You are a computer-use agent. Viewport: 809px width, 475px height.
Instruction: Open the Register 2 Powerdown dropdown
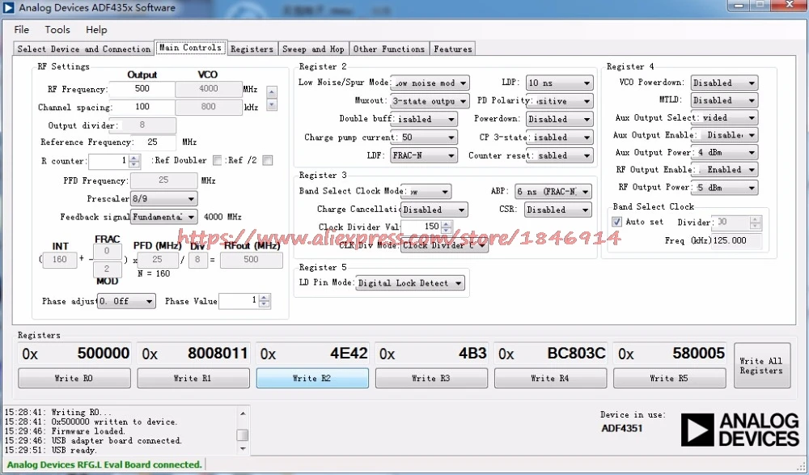tap(560, 119)
